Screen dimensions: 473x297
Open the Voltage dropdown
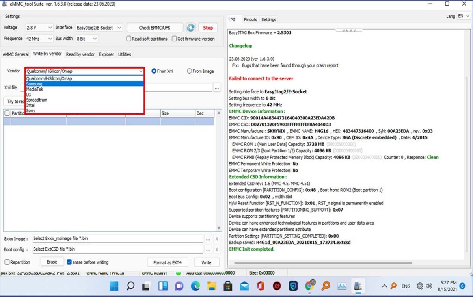[x=39, y=28]
